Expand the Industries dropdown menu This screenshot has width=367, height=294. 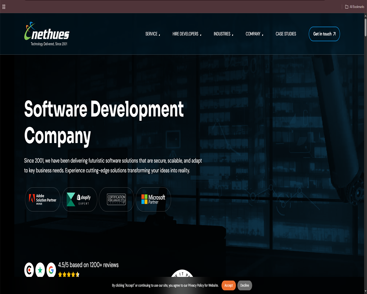click(223, 34)
